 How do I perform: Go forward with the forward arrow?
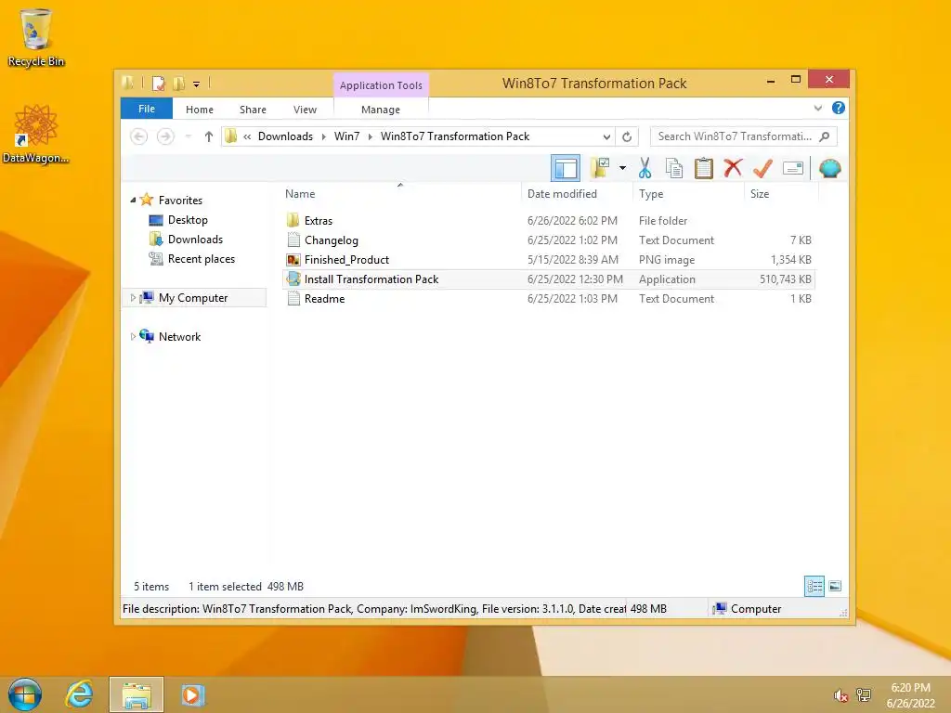click(x=165, y=136)
